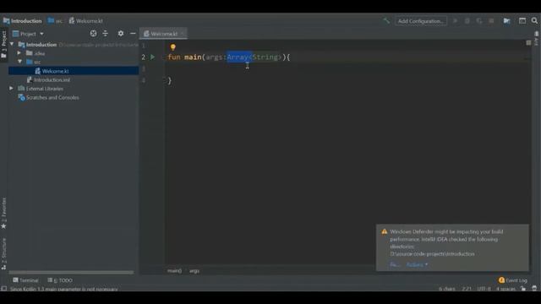The image size is (541, 304).
Task: Open the Actions dropdown in the notification
Action: [x=417, y=264]
